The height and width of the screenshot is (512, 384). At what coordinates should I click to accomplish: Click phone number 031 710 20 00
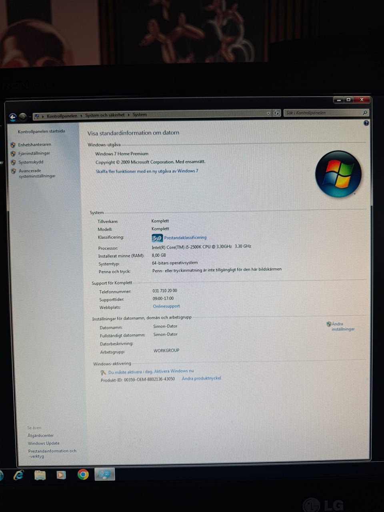point(164,291)
